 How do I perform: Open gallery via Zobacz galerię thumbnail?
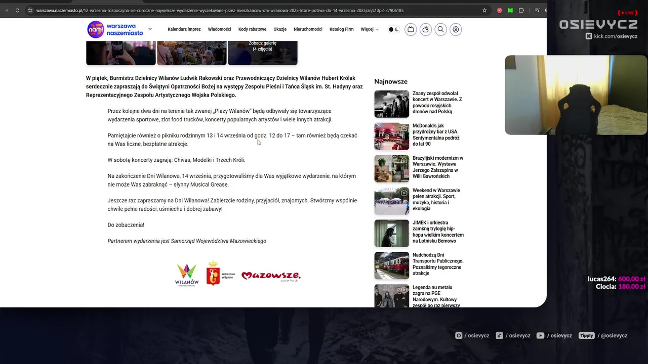pyautogui.click(x=263, y=53)
